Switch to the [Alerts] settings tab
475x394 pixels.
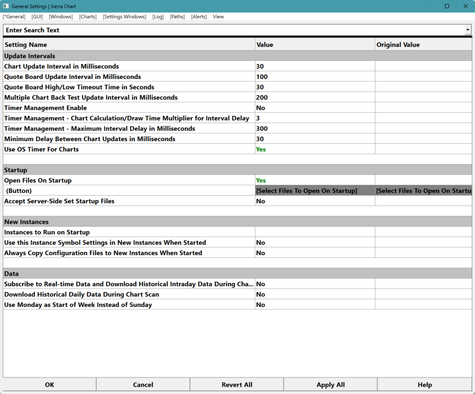coord(199,17)
